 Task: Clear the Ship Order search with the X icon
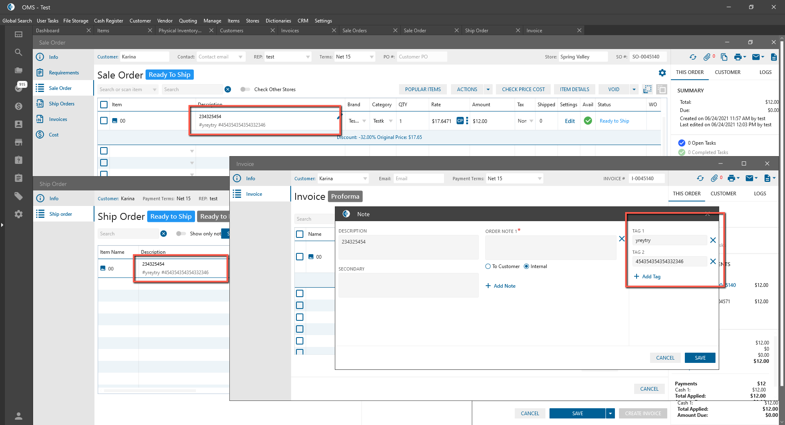(164, 234)
